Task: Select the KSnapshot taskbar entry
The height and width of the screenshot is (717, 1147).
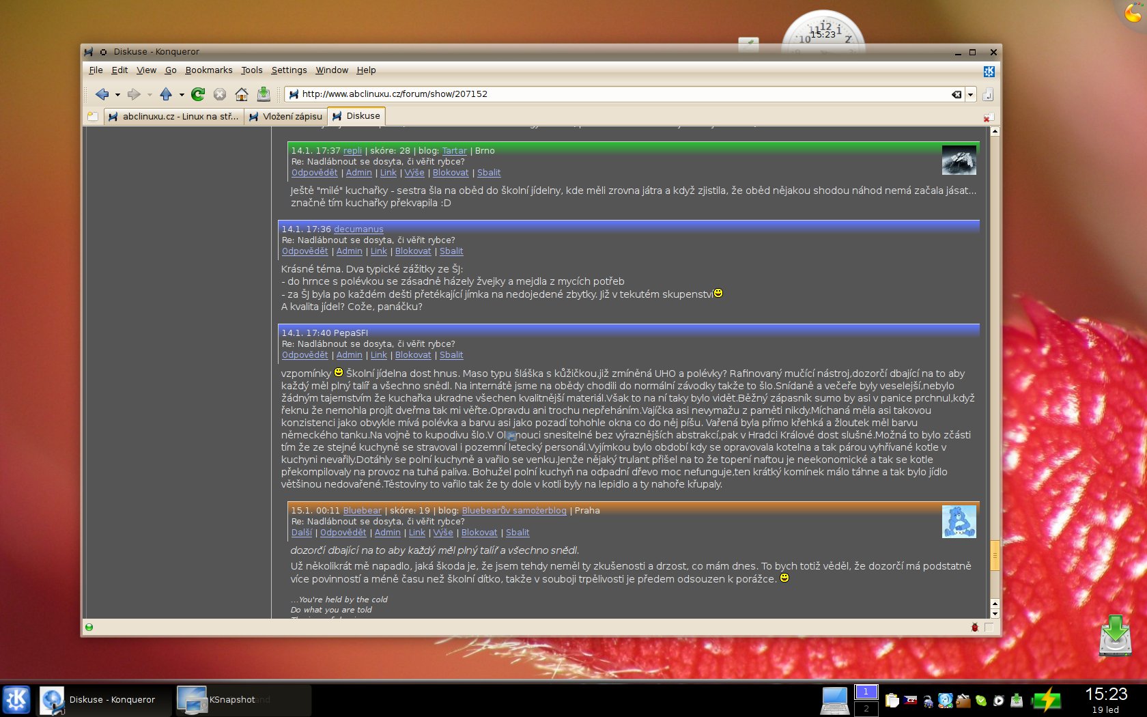Action: (243, 700)
